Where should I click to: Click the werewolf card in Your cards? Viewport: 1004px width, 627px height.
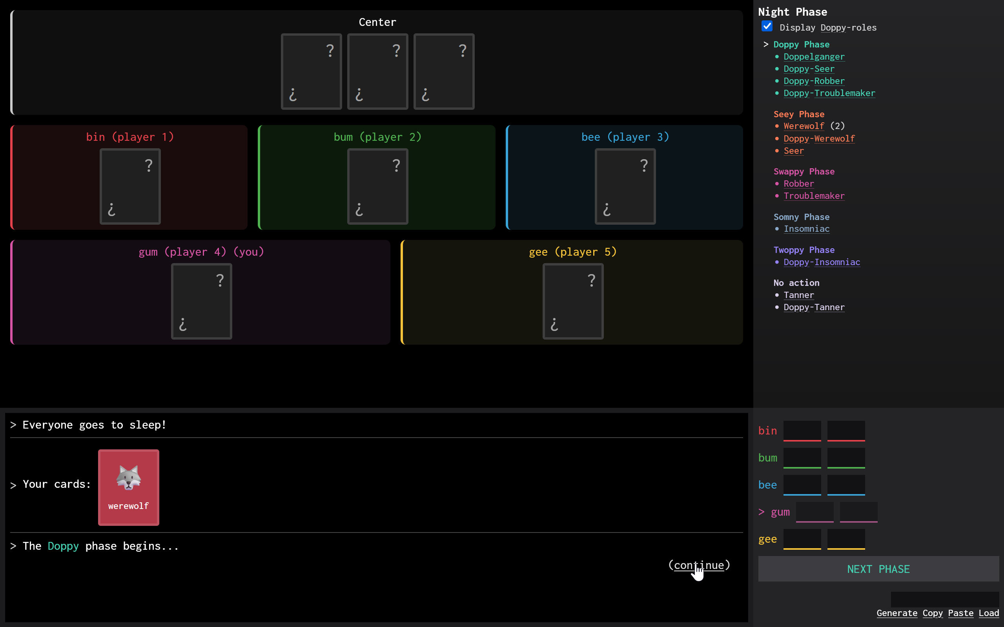(129, 487)
